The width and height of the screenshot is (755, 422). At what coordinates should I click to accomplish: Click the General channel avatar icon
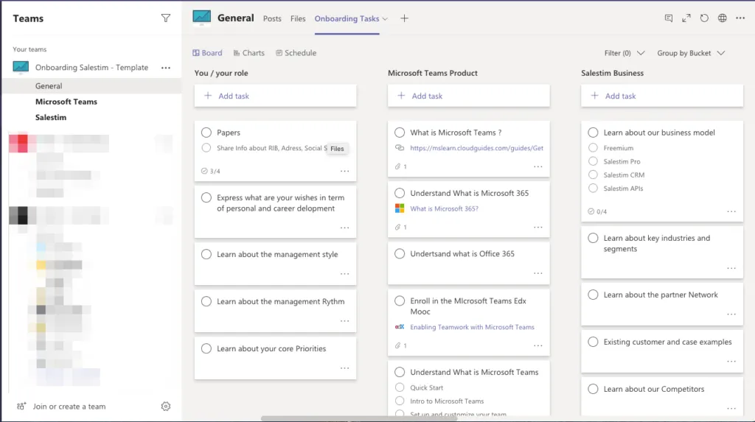click(202, 18)
